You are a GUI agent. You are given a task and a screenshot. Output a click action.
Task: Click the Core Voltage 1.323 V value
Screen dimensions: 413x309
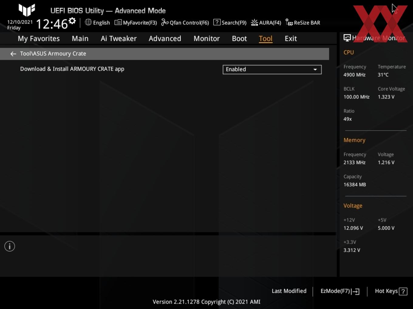386,97
